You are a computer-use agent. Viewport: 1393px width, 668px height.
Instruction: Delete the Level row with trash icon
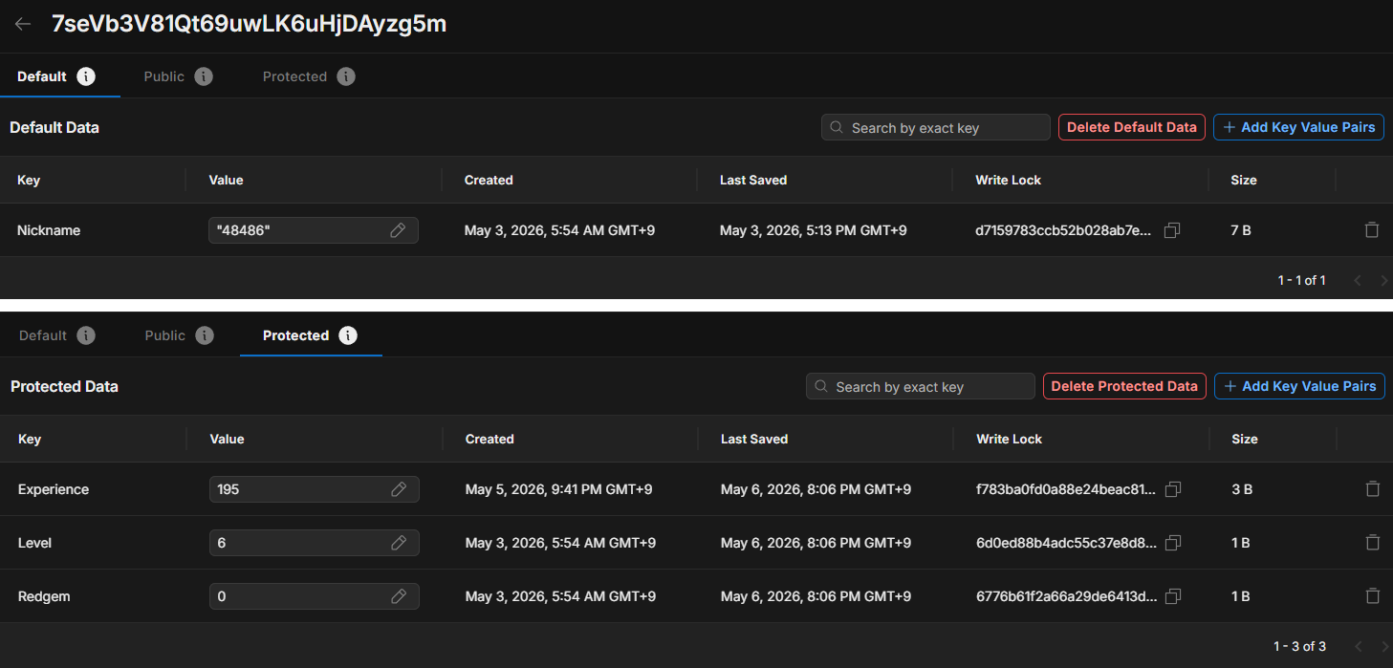tap(1373, 542)
